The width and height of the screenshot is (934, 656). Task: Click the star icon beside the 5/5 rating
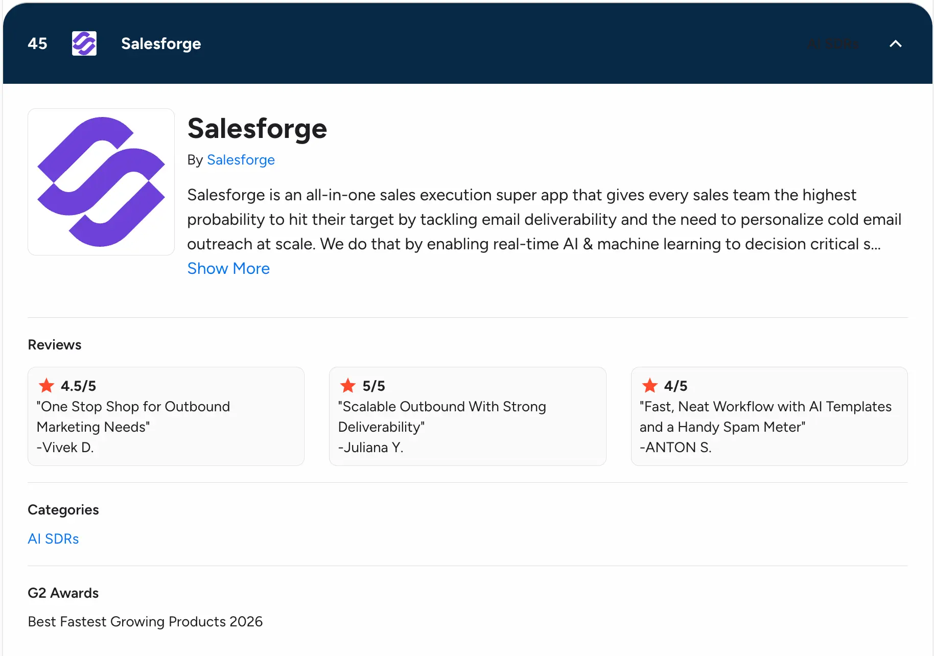click(x=348, y=385)
